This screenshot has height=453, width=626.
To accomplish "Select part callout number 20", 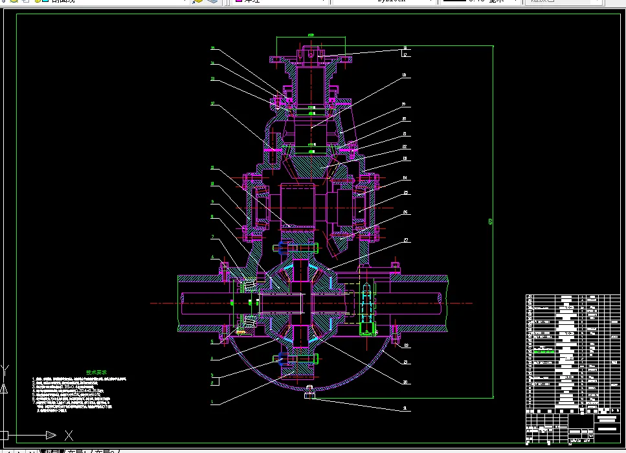I will click(404, 119).
